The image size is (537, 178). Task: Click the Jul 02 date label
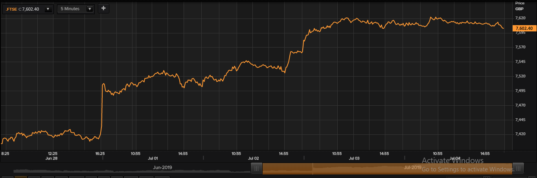[254, 158]
